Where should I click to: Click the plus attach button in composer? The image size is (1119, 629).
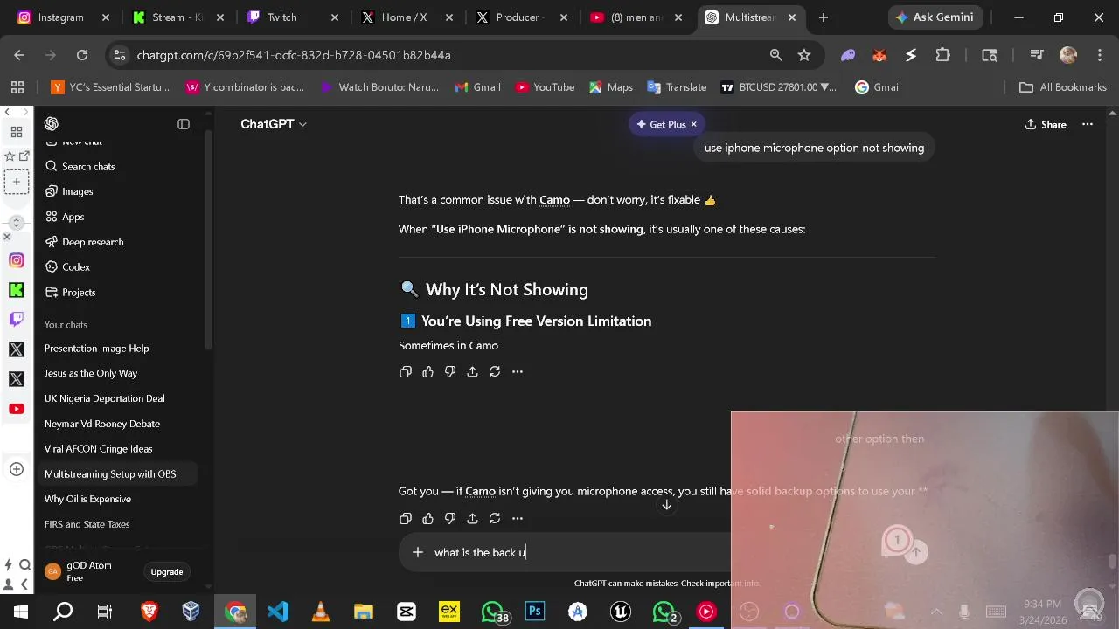tap(418, 552)
